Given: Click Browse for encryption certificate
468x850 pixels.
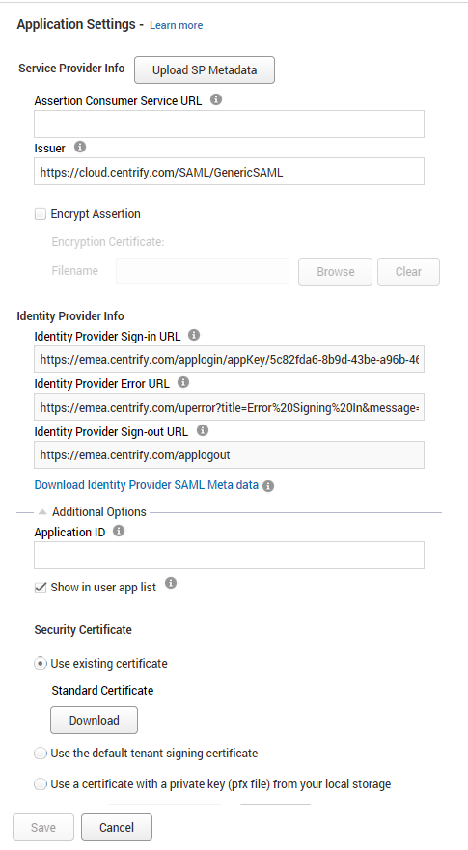Looking at the screenshot, I should (335, 271).
